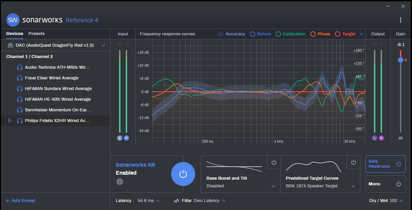412x210 pixels.
Task: Close the Sonarworks window
Action: [x=403, y=6]
